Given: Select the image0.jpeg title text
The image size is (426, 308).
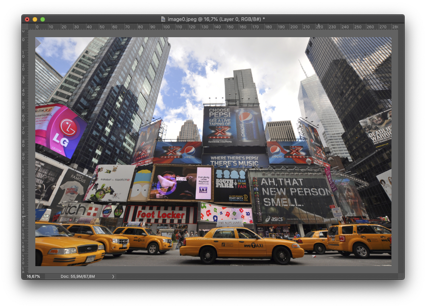Looking at the screenshot, I should pos(216,19).
